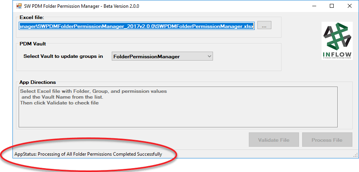This screenshot has width=359, height=172.
Task: Click the 'PDM Vault' group label
Action: pos(33,44)
